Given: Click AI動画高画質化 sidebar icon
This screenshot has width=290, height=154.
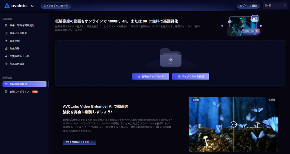Looking at the screenshot, I should tap(6, 84).
